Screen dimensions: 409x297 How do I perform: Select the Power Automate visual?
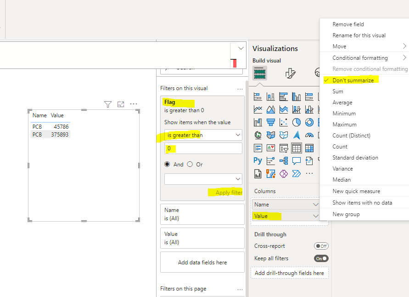point(297,173)
